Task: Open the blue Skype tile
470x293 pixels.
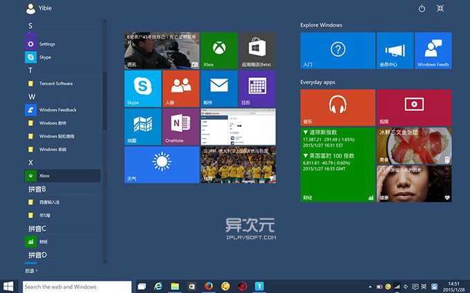Action: pyautogui.click(x=143, y=88)
